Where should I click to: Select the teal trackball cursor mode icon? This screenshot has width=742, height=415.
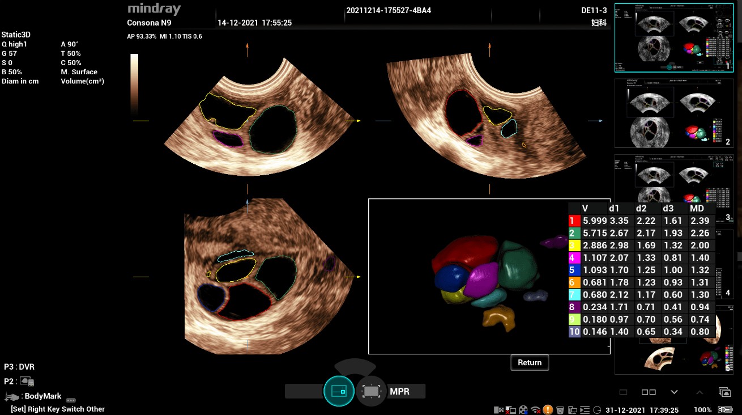click(339, 391)
